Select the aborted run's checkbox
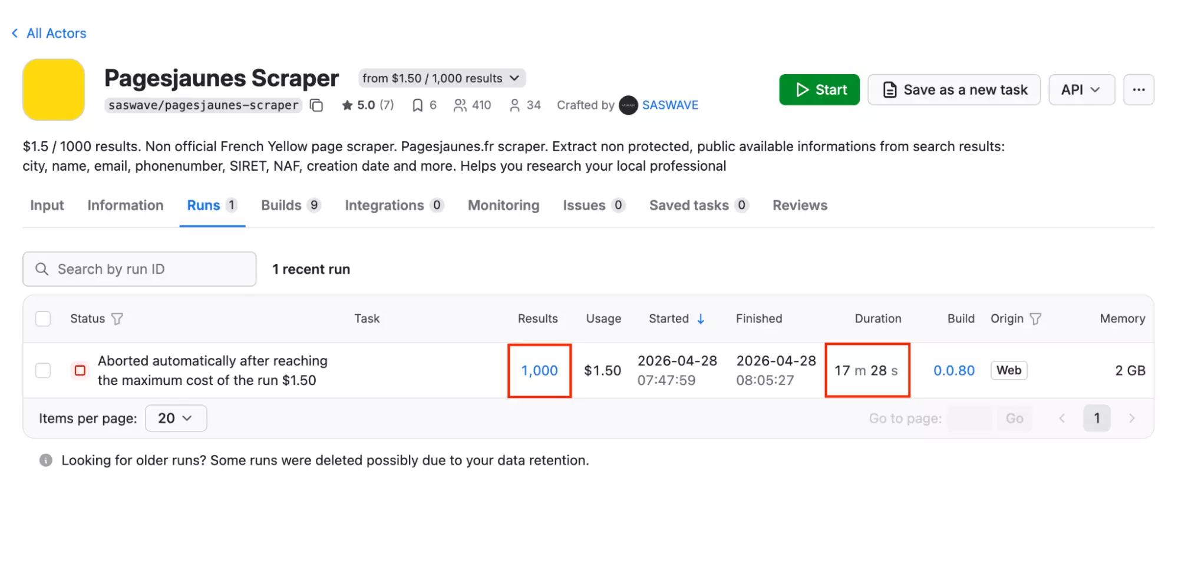This screenshot has height=578, width=1178. pos(43,371)
